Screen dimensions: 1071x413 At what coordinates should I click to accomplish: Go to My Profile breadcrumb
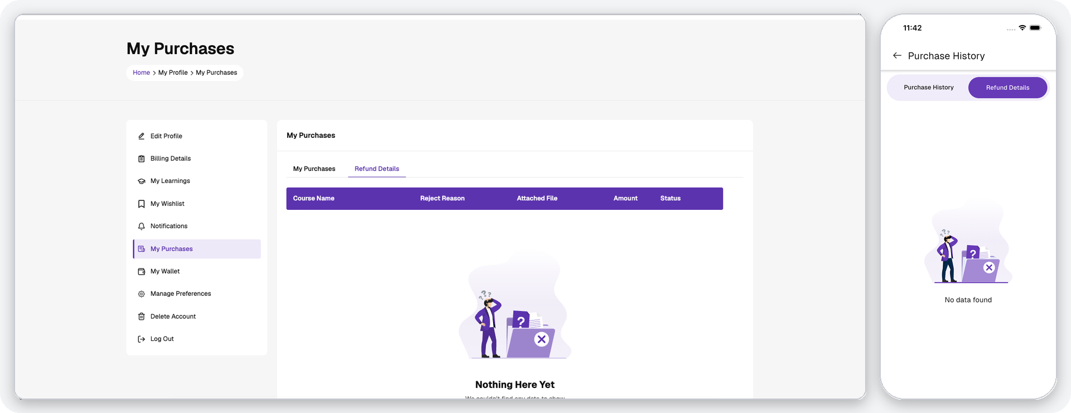173,73
